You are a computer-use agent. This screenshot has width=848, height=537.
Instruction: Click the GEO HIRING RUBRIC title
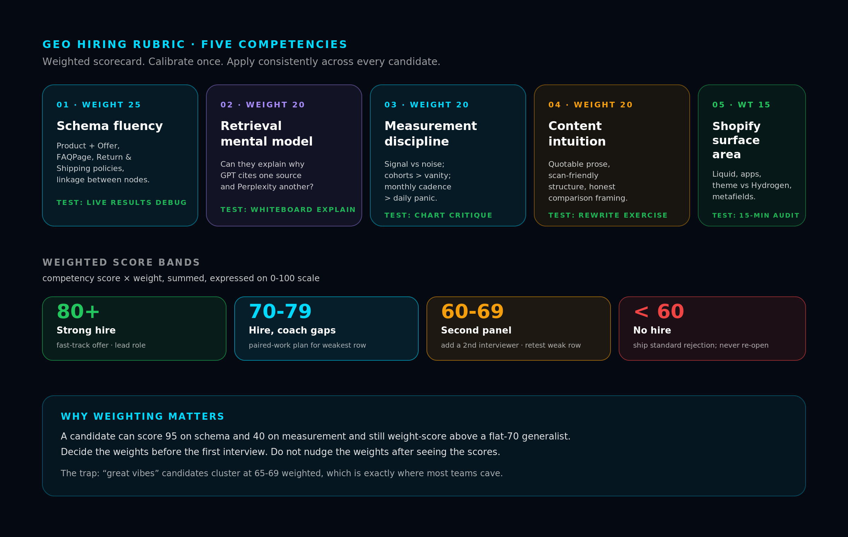[x=195, y=45]
